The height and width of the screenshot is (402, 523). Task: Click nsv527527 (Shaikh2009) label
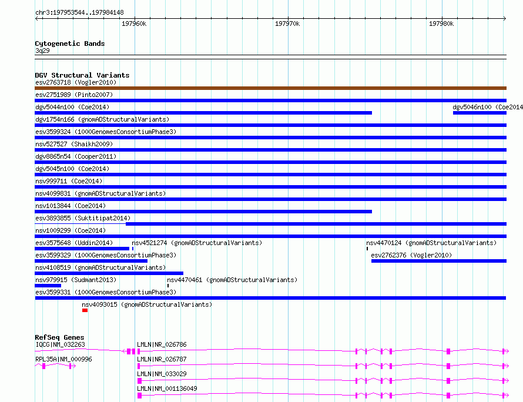(x=74, y=144)
